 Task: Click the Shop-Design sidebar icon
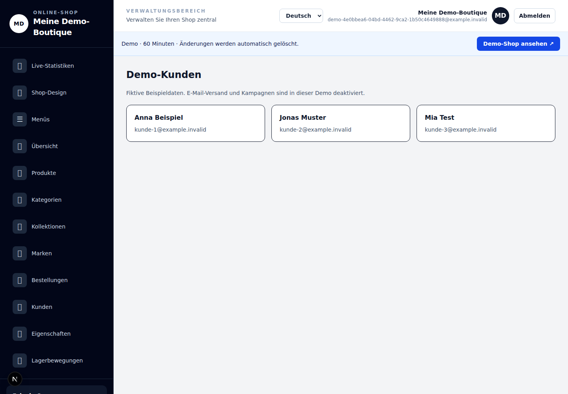coord(20,93)
